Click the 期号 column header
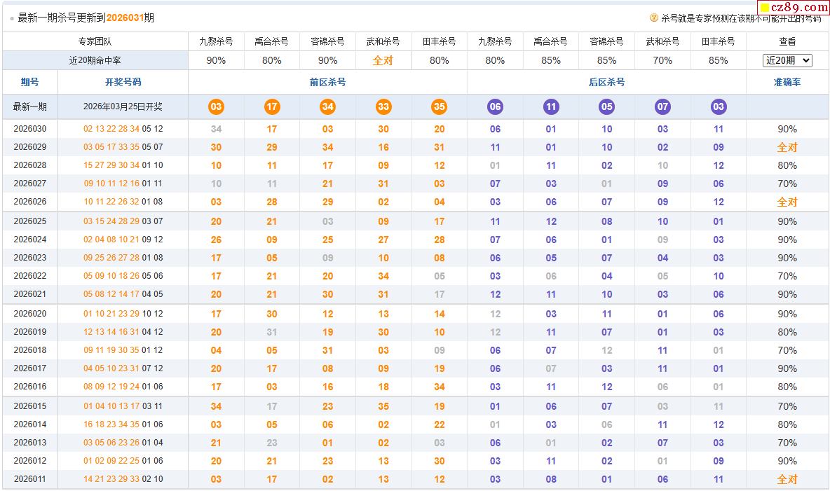This screenshot has height=491, width=830. click(30, 82)
